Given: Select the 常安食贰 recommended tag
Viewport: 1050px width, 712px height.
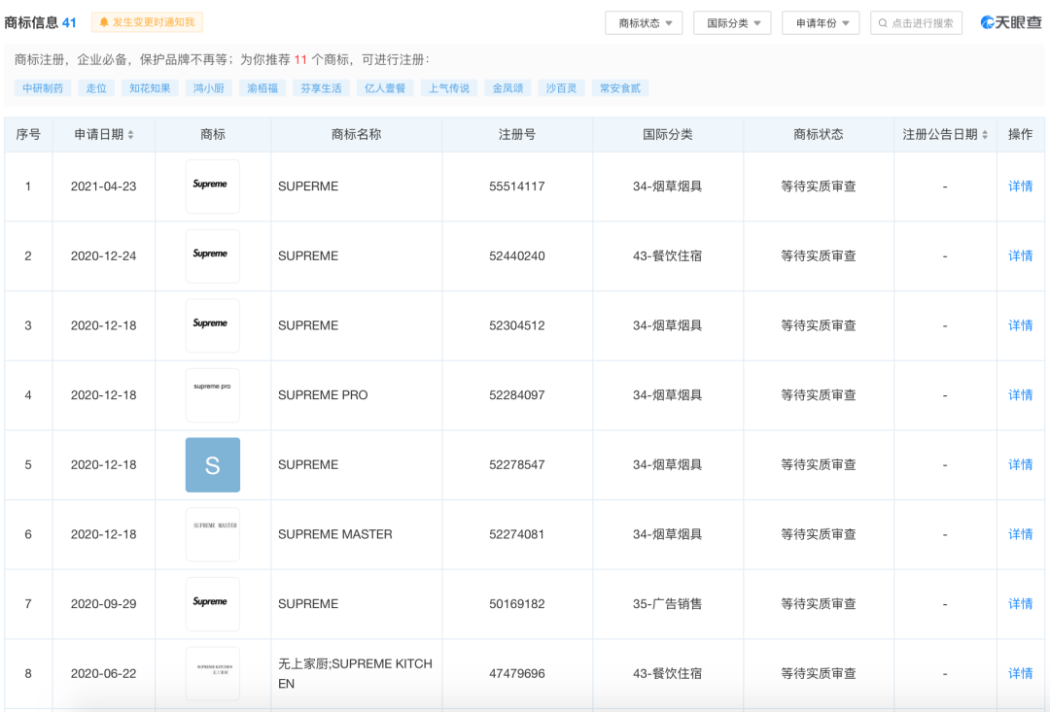Looking at the screenshot, I should click(620, 88).
